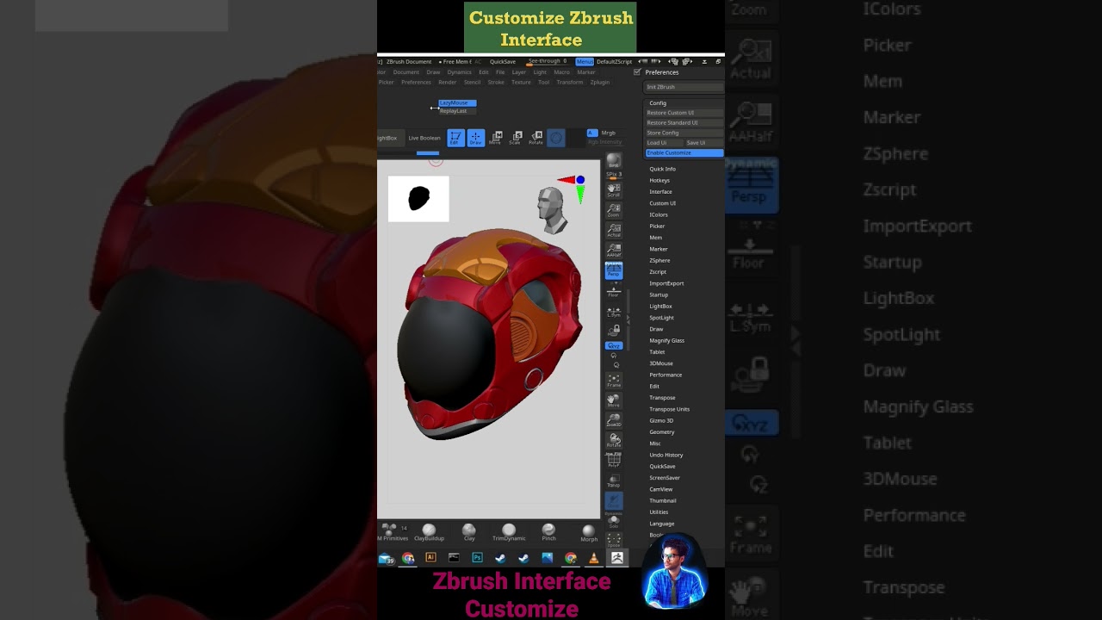Screen dimensions: 1102x620
Task: Toggle PolyF polyframe display
Action: point(614,461)
